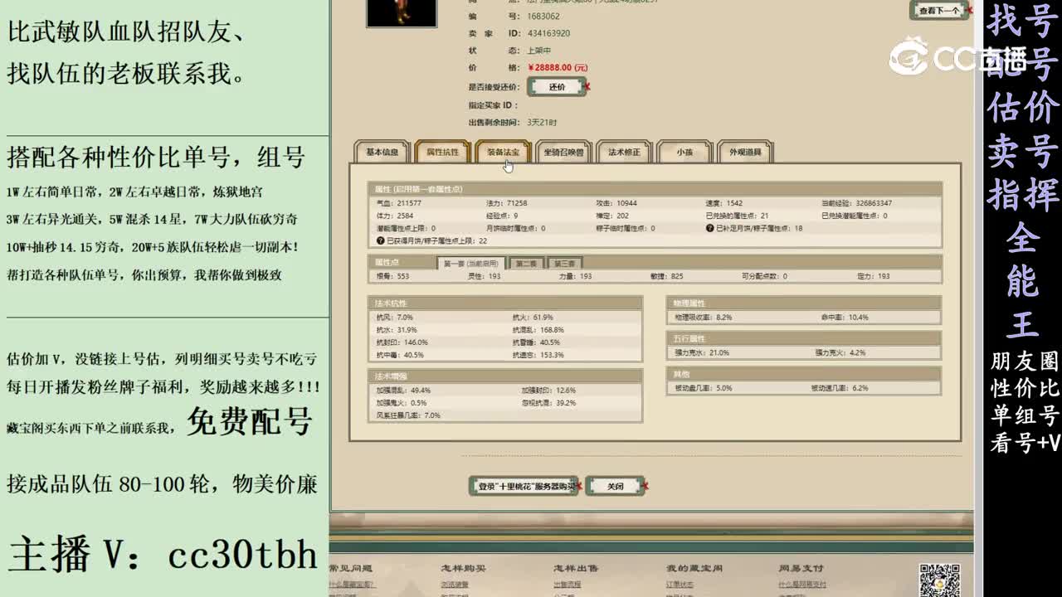Click the 出售剩余时间 3天21时 value
Viewport: 1062px width, 597px height.
point(542,123)
